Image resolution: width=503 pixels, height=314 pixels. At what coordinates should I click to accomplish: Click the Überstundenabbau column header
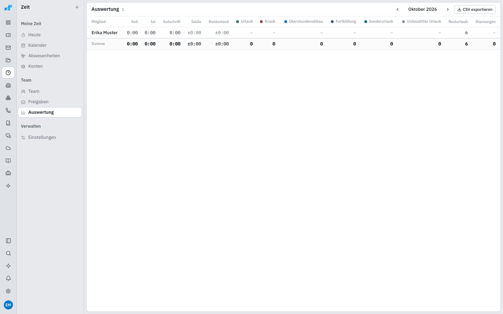pyautogui.click(x=304, y=22)
